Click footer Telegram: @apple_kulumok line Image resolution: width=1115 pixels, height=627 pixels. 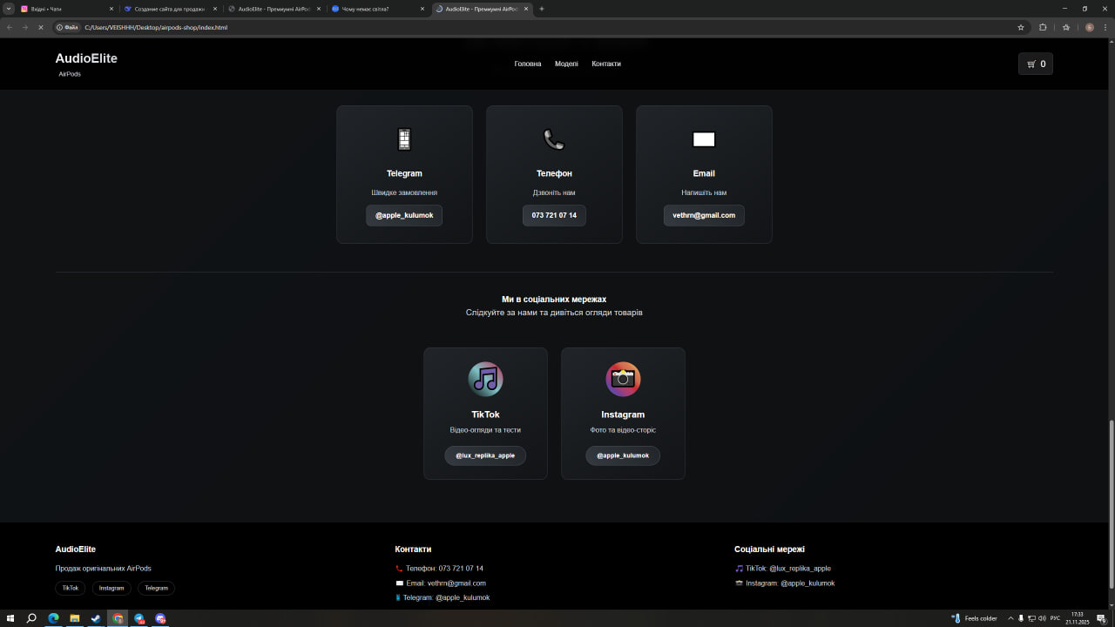(x=443, y=598)
